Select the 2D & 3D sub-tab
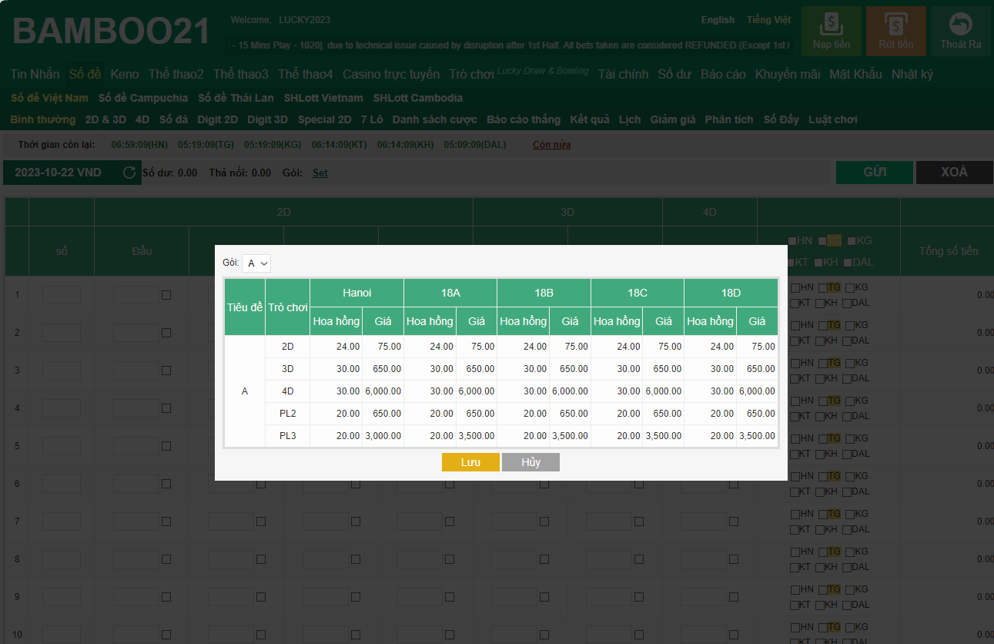Viewport: 994px width, 644px height. coord(105,119)
